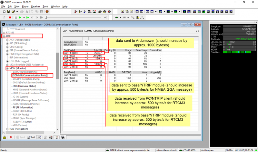
Task: Select GNSS (Default System Settings) item
Action: 29,83
